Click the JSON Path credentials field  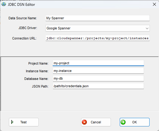click(98, 86)
